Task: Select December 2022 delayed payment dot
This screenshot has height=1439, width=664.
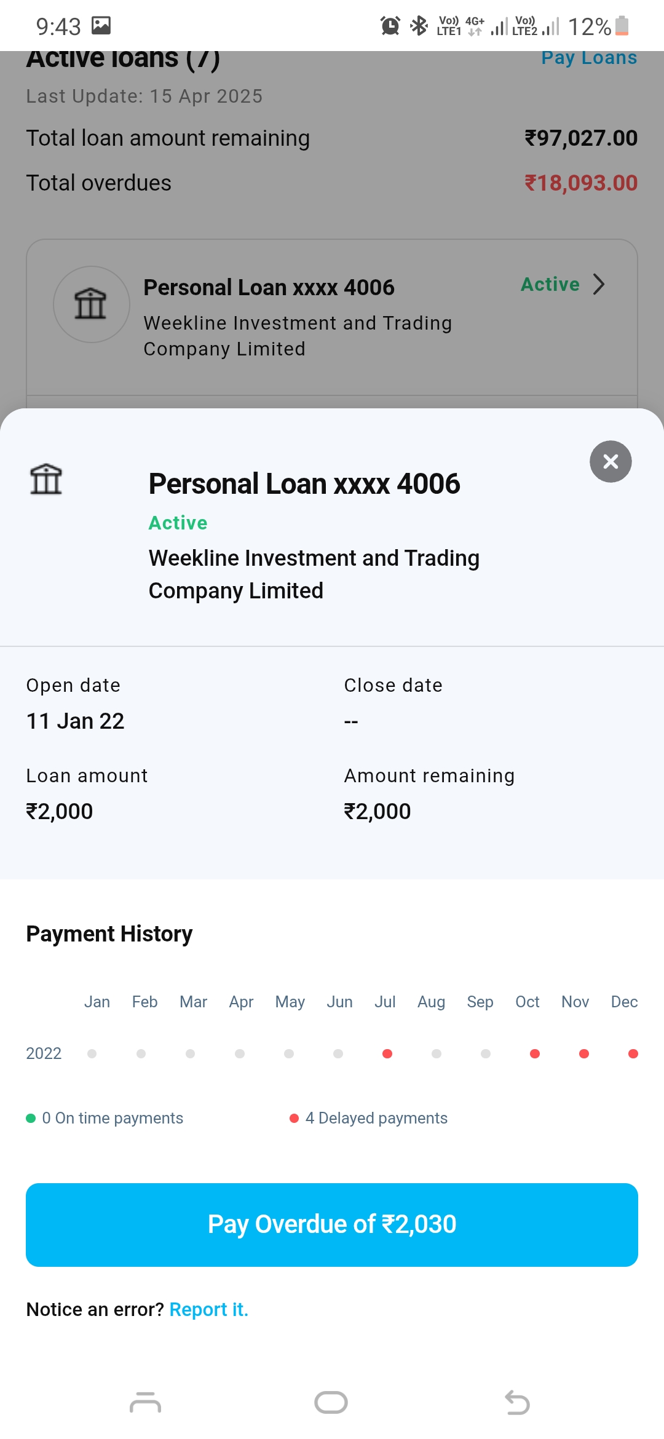Action: [633, 1053]
